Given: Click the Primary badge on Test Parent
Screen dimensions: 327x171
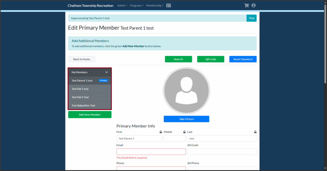Looking at the screenshot, I should pyautogui.click(x=103, y=80).
